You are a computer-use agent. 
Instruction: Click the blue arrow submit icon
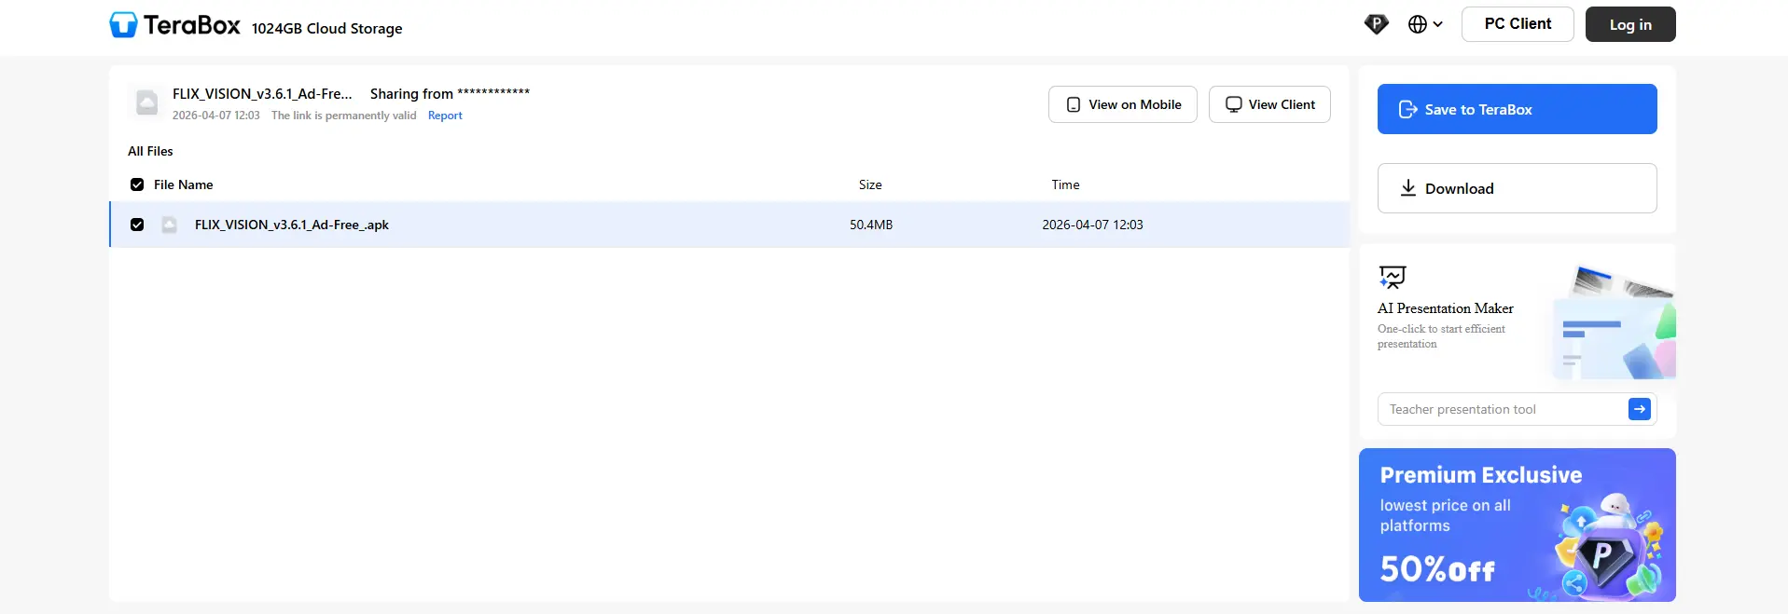coord(1640,409)
